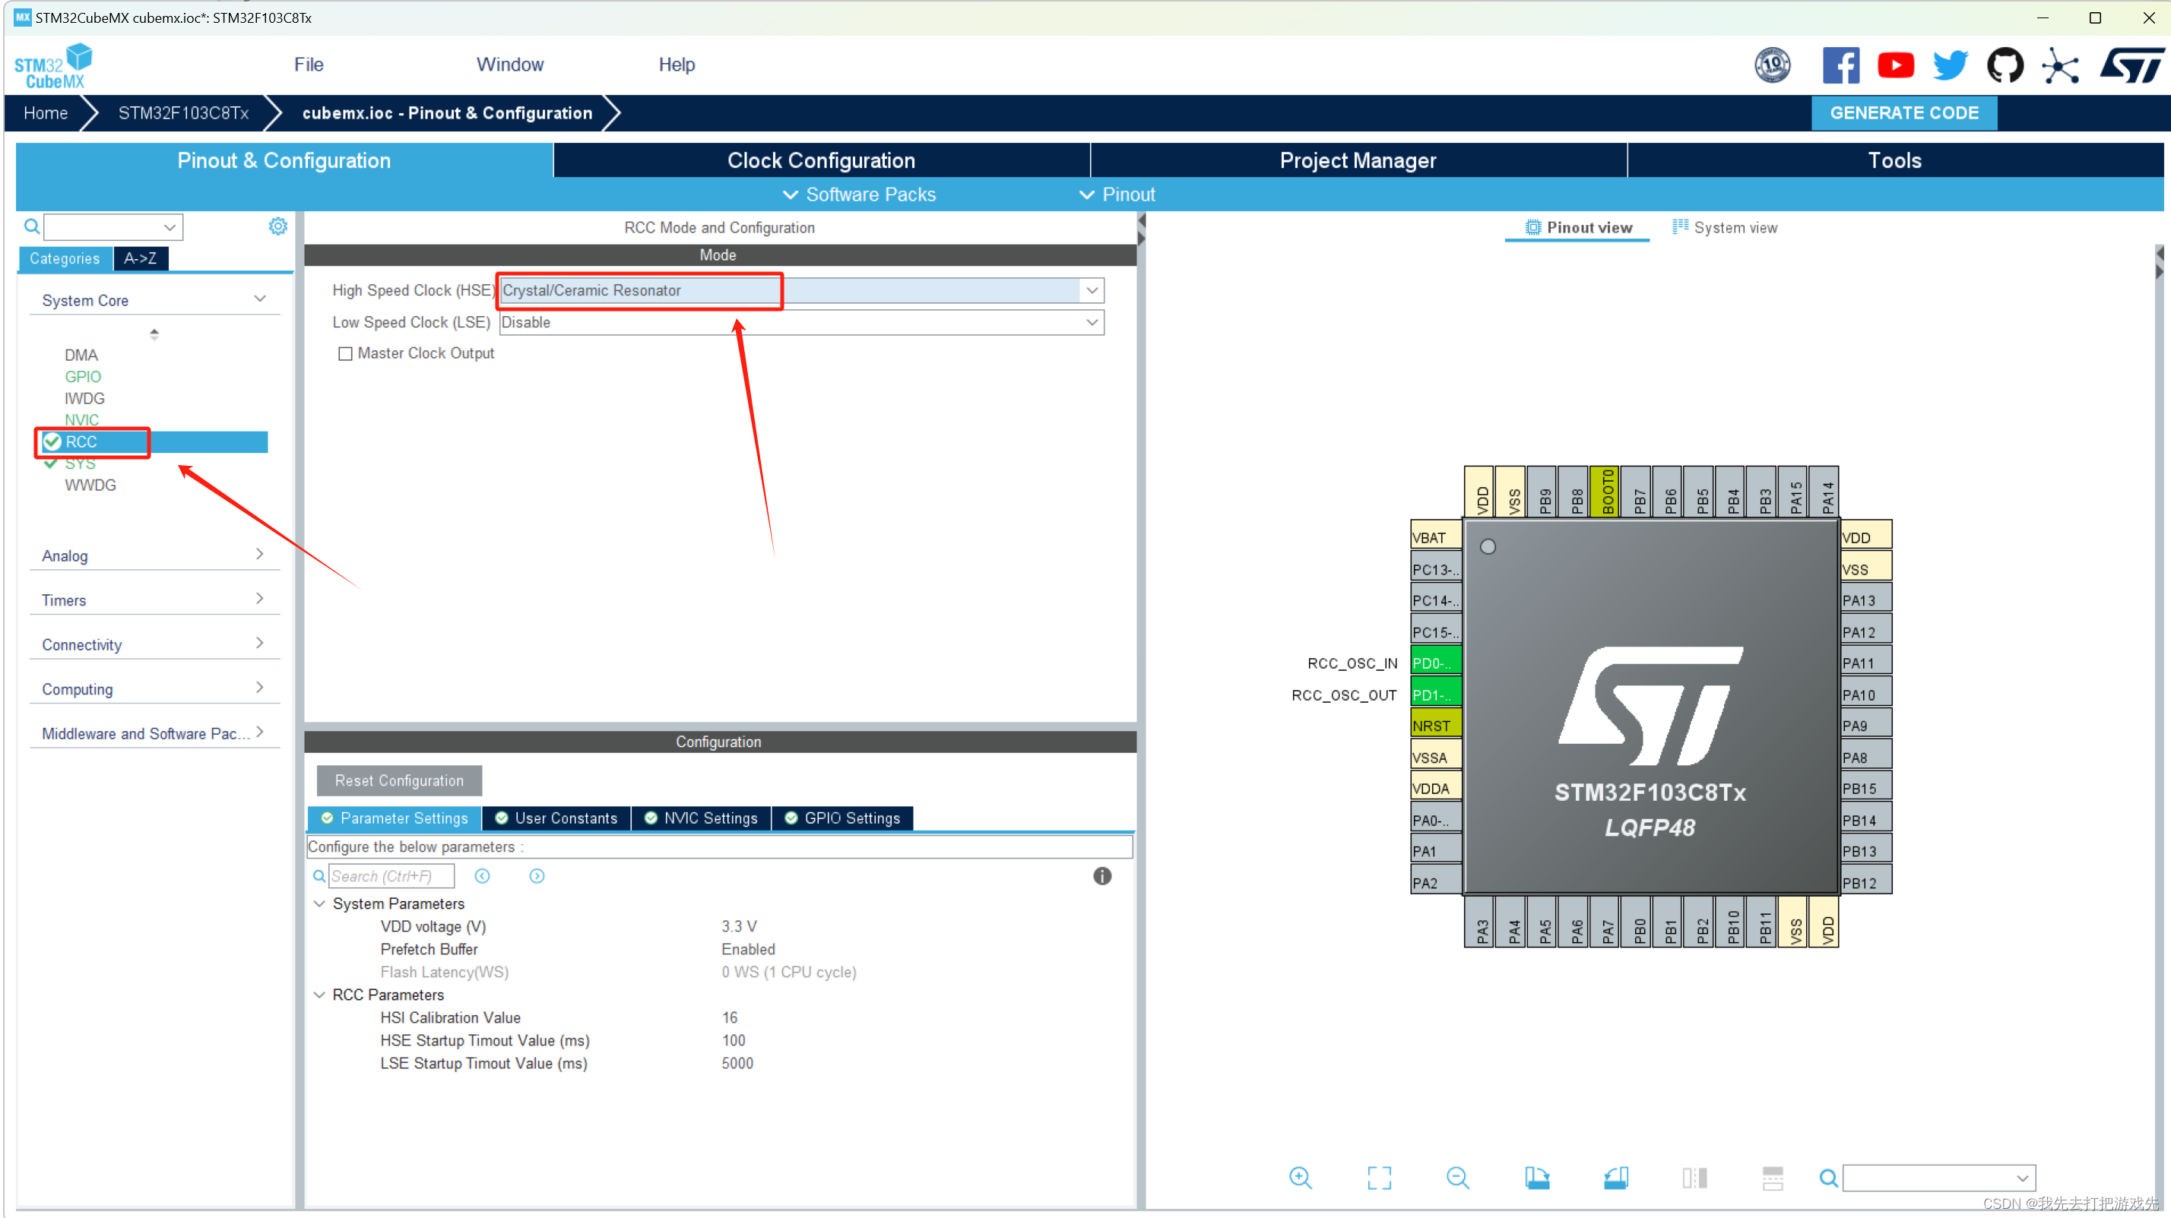Click the parameter Search (Ctrl+F) field
The width and height of the screenshot is (2171, 1218).
point(390,875)
